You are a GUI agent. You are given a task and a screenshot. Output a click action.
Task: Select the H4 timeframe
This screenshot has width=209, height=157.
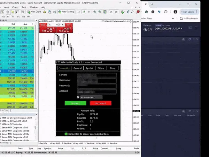coord(13,17)
